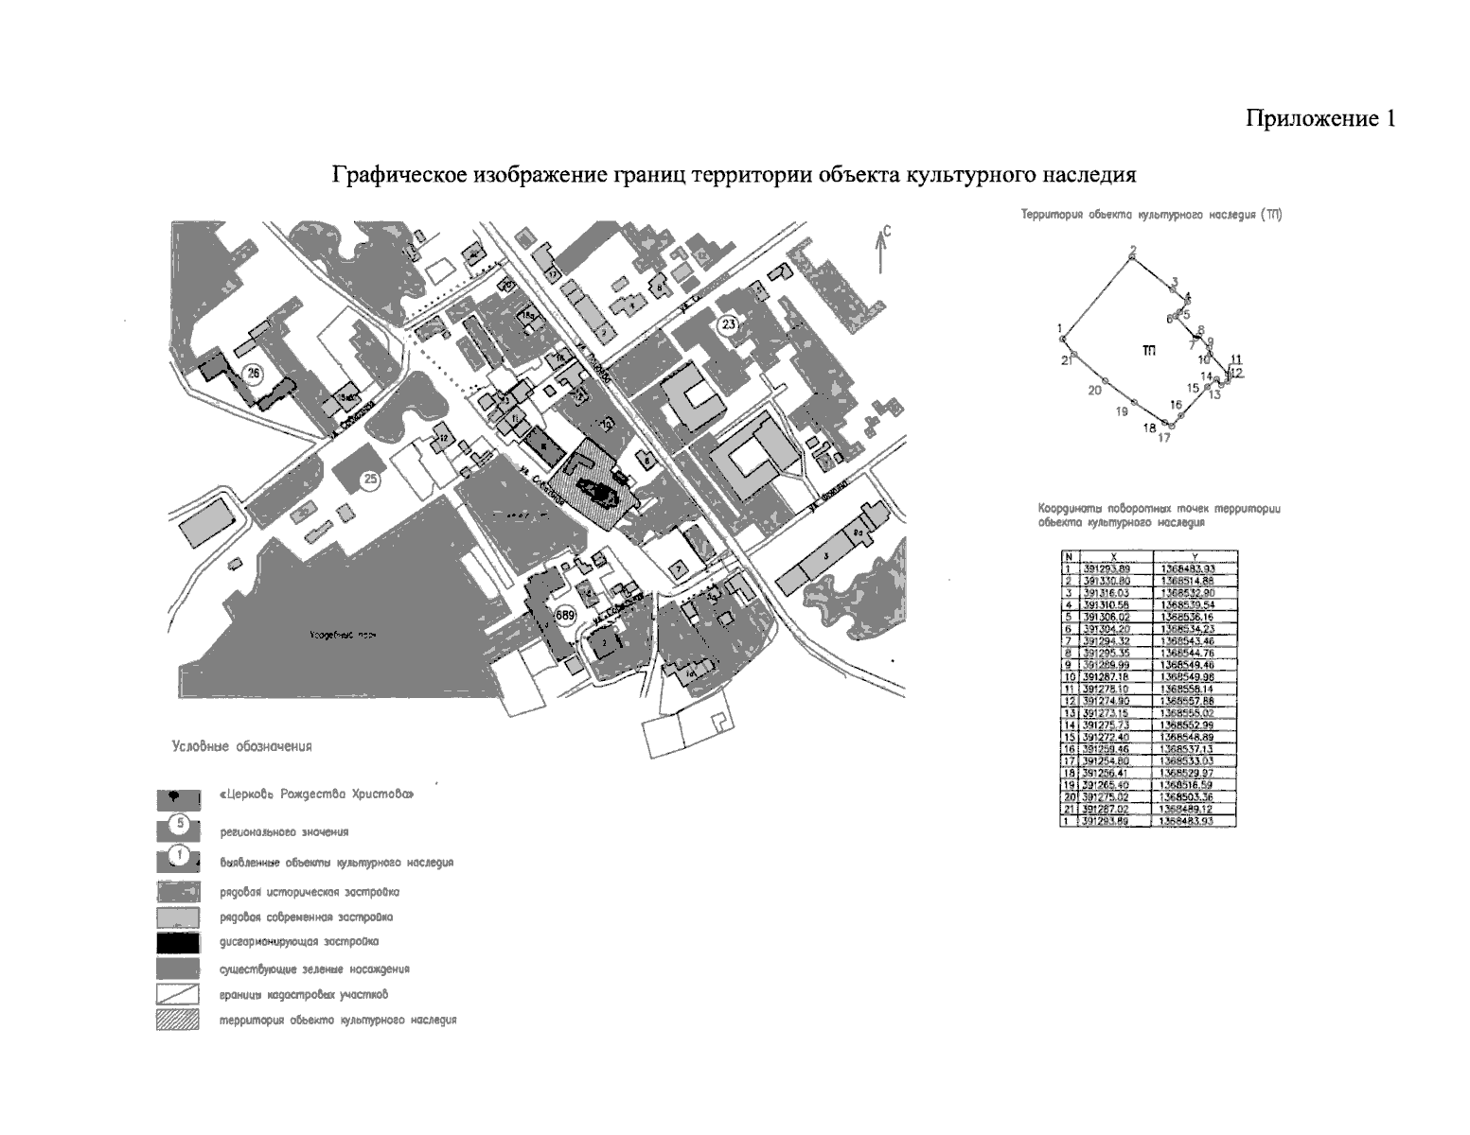This screenshot has height=1135, width=1470.
Task: Select the circled number 23 on map
Action: [728, 324]
